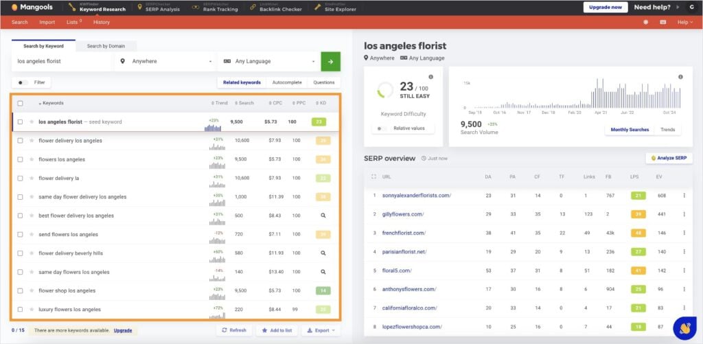This screenshot has height=344, width=703.
Task: Open SERPChecker SERP Analysis tool
Action: tap(159, 7)
